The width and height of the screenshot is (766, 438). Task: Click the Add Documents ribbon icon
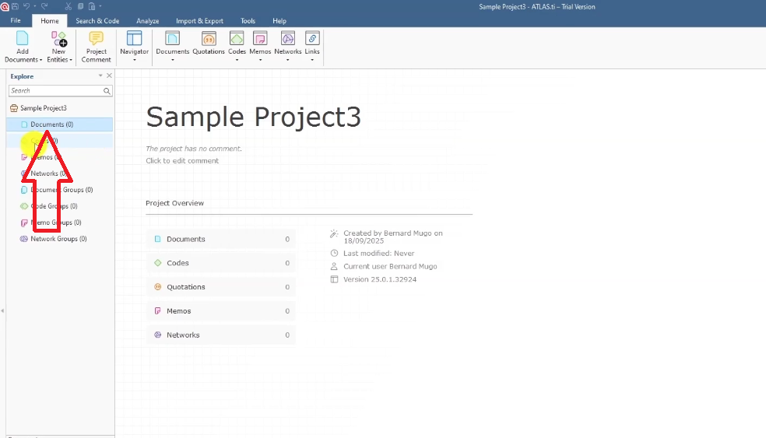pyautogui.click(x=23, y=40)
